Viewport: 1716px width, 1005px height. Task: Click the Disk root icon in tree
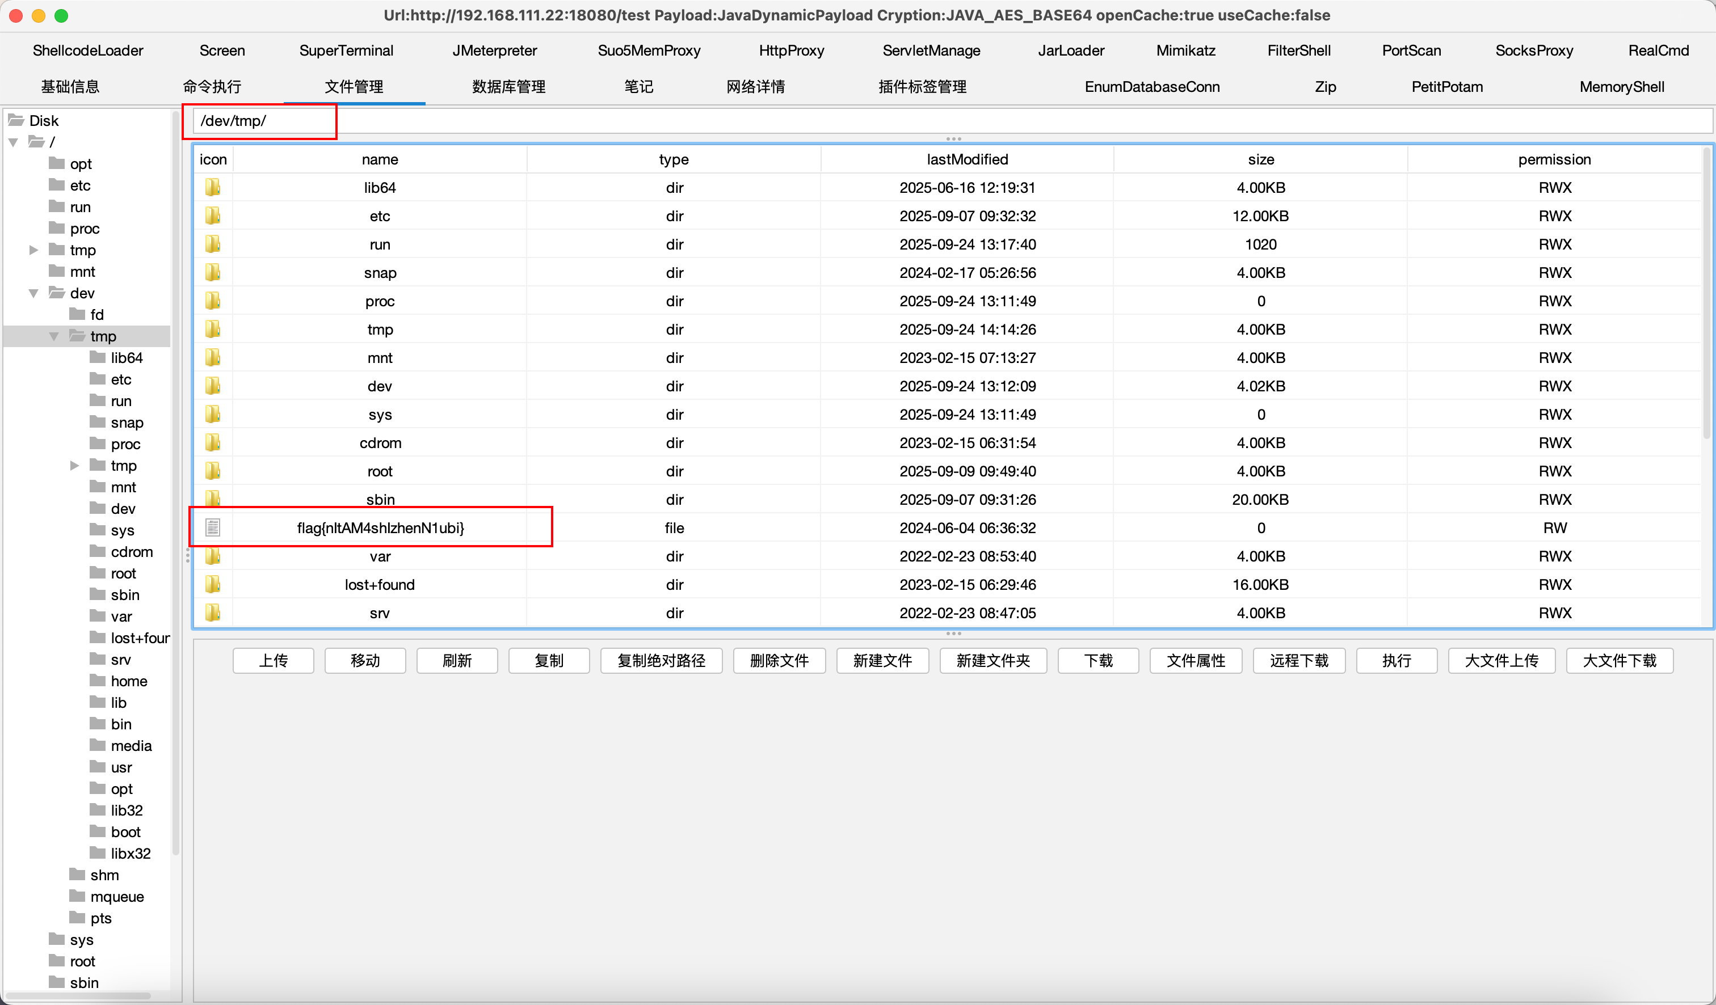16,120
